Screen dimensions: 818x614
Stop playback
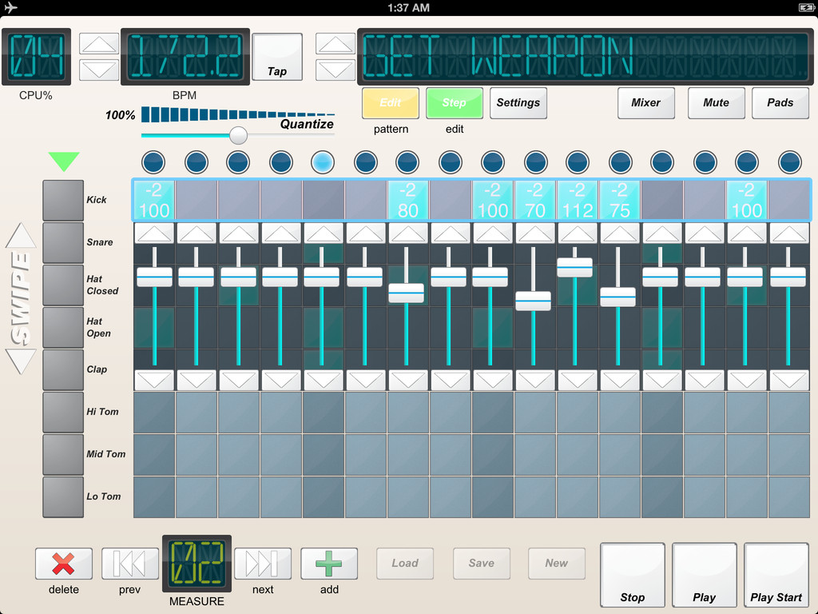pyautogui.click(x=633, y=575)
